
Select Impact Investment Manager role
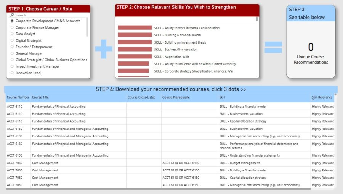[35, 66]
